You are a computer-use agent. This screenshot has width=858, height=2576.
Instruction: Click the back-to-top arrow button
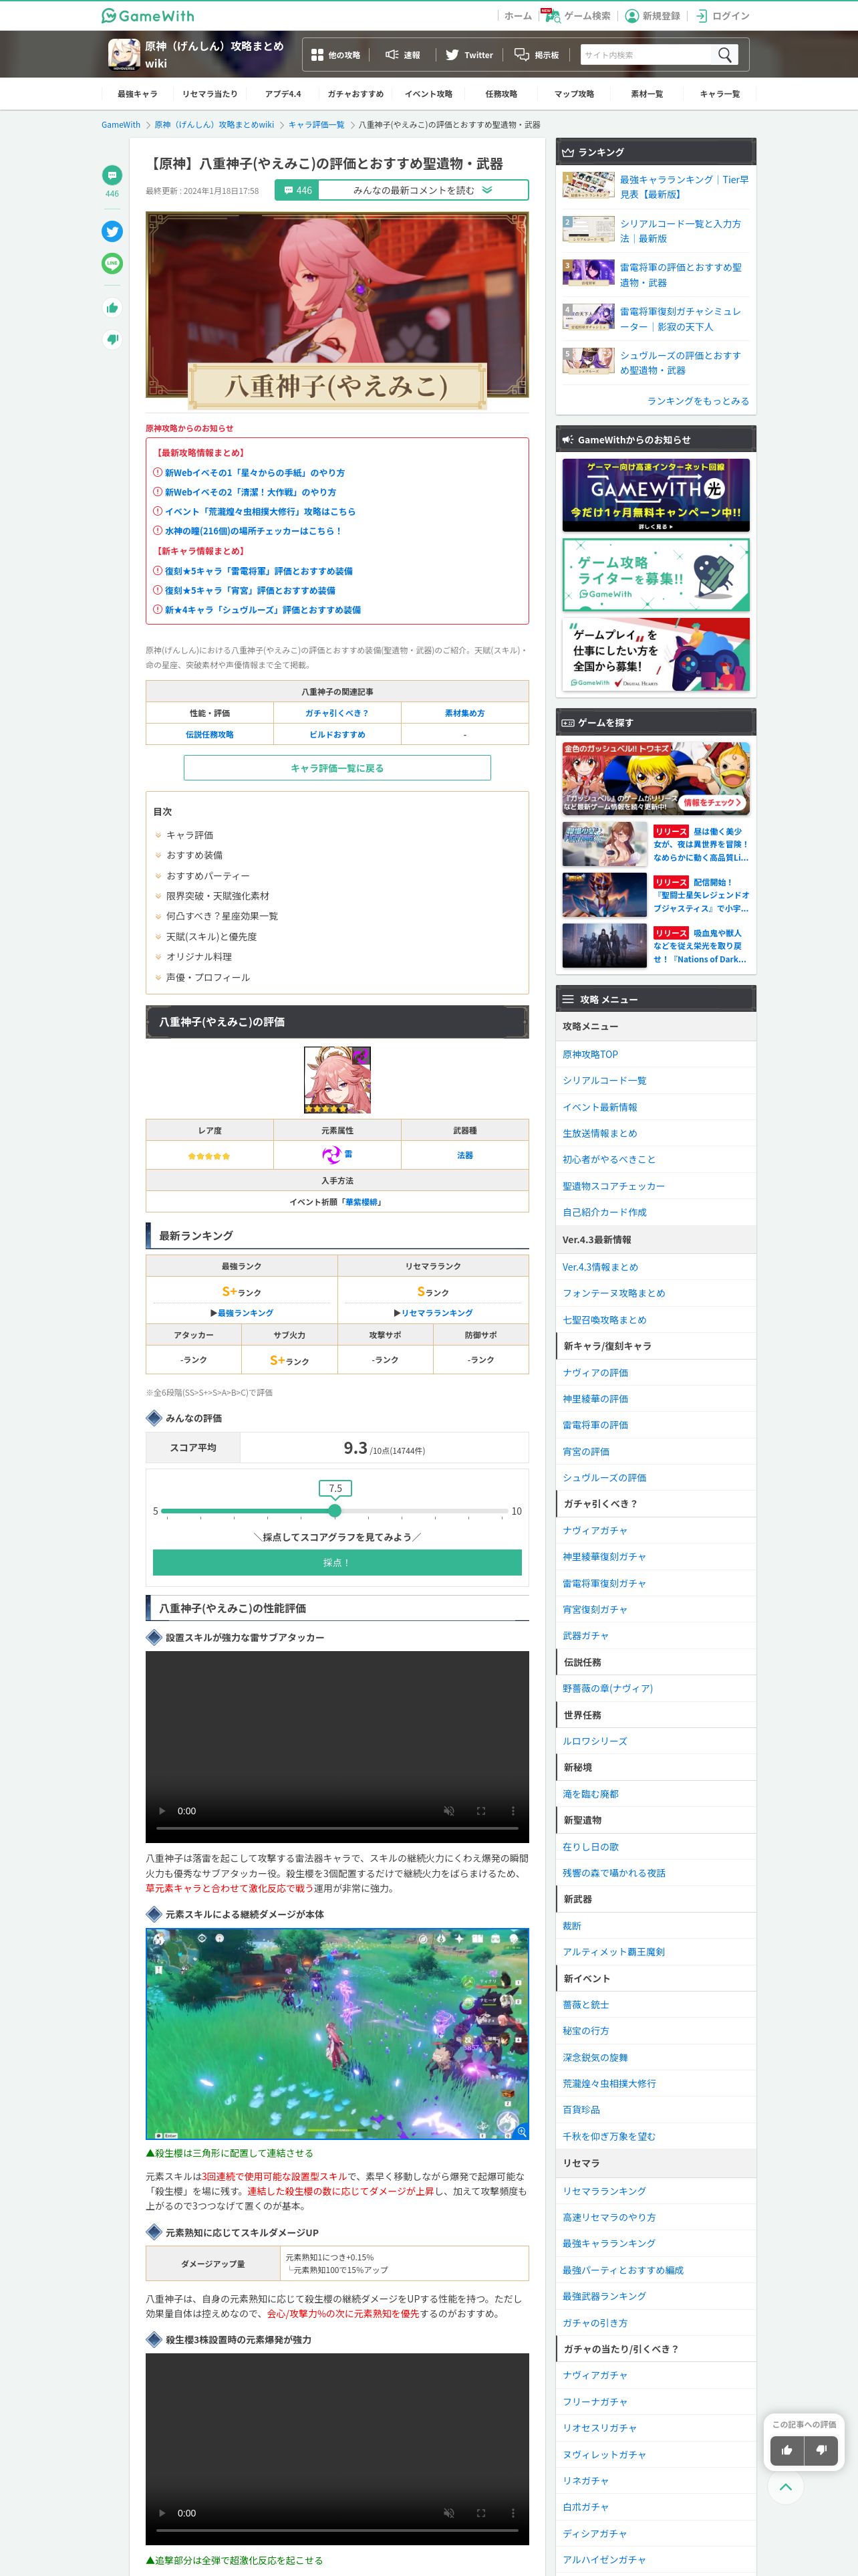point(786,2486)
